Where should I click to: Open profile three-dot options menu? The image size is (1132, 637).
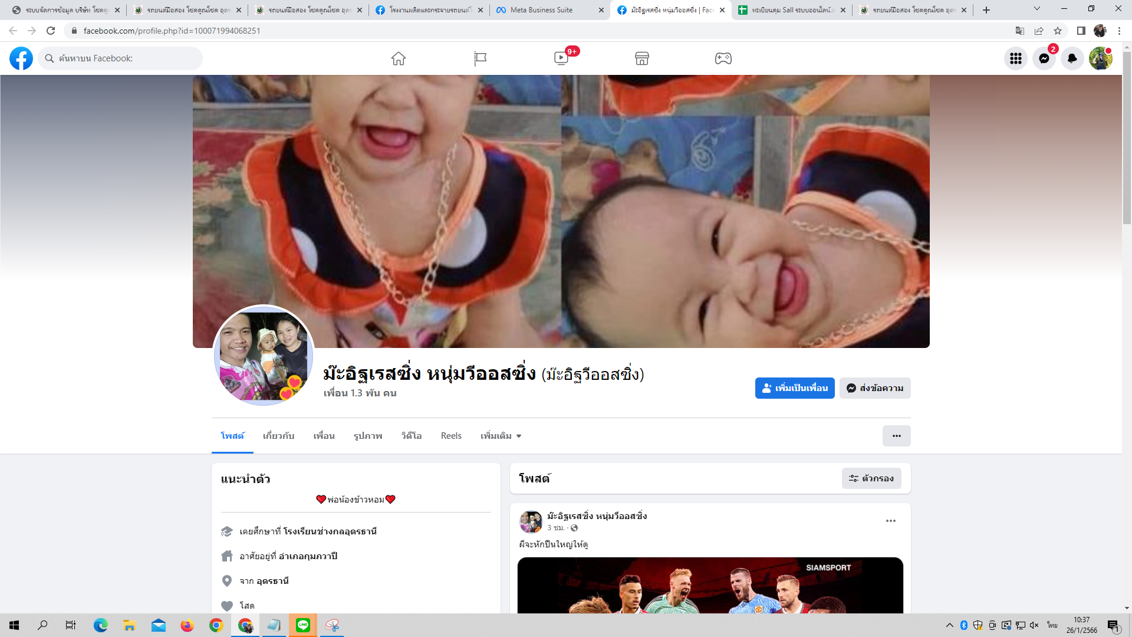pos(896,436)
